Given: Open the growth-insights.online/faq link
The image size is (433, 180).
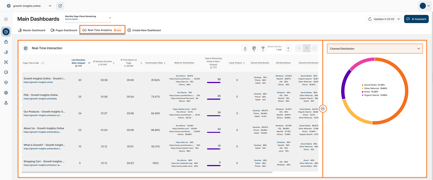Looking at the screenshot, I should point(40,98).
